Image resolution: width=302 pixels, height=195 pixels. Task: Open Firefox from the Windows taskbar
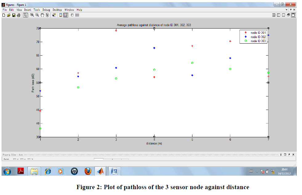[88, 171]
